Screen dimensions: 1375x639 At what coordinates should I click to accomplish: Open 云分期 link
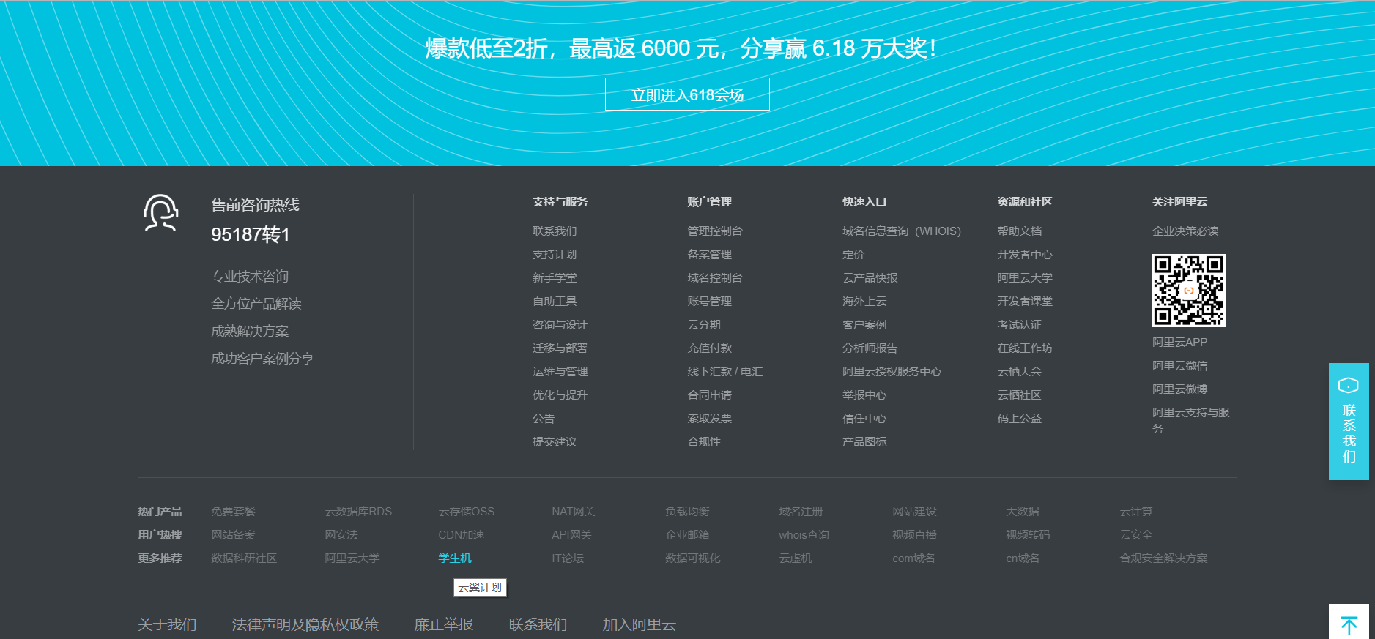point(704,325)
